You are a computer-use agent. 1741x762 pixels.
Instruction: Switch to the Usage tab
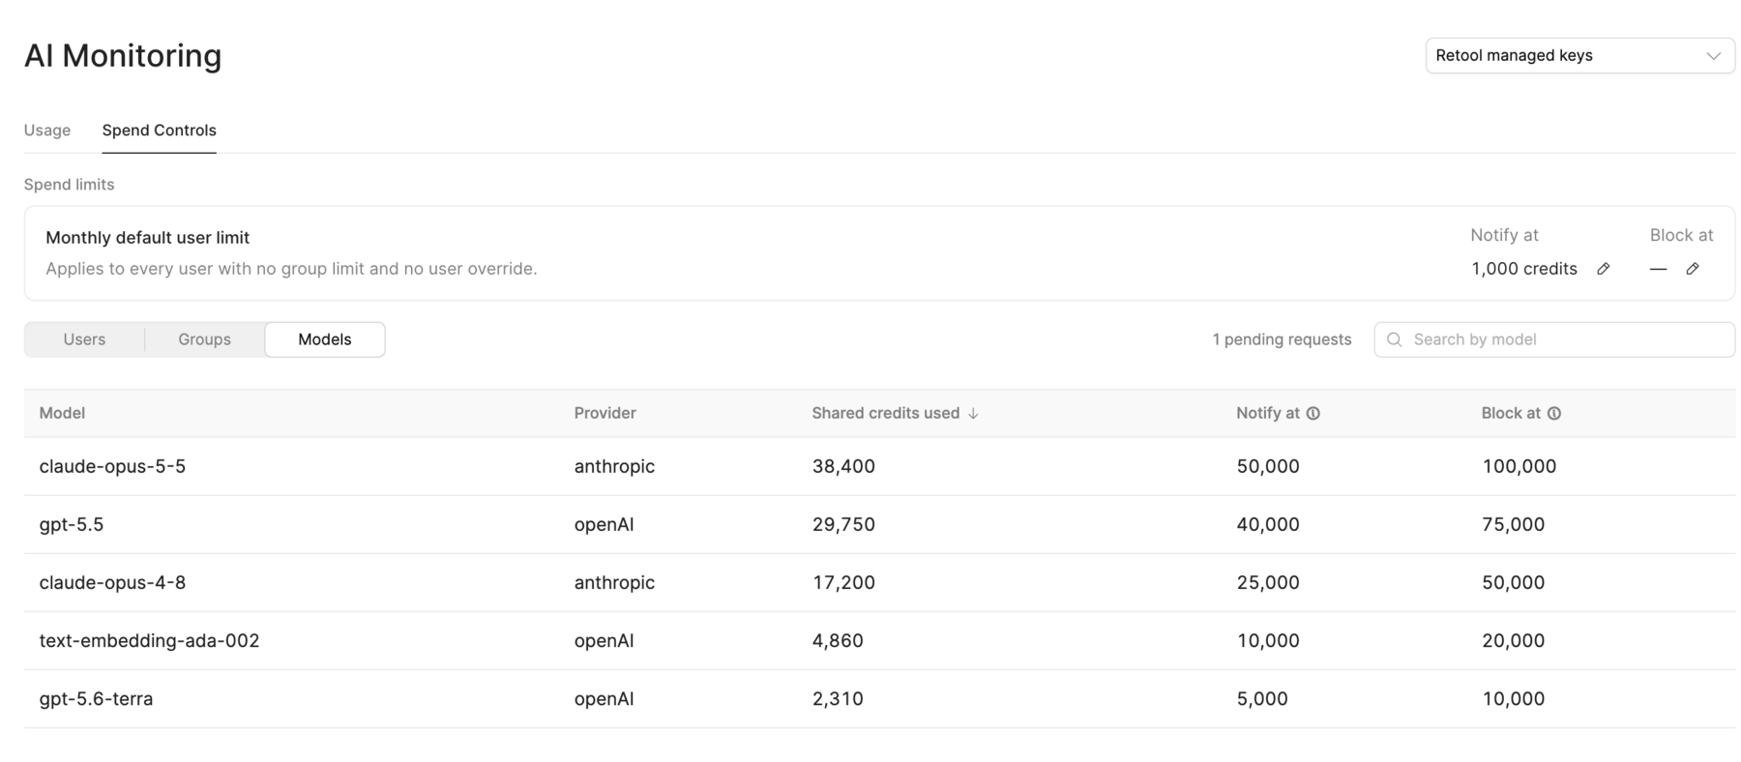point(47,130)
